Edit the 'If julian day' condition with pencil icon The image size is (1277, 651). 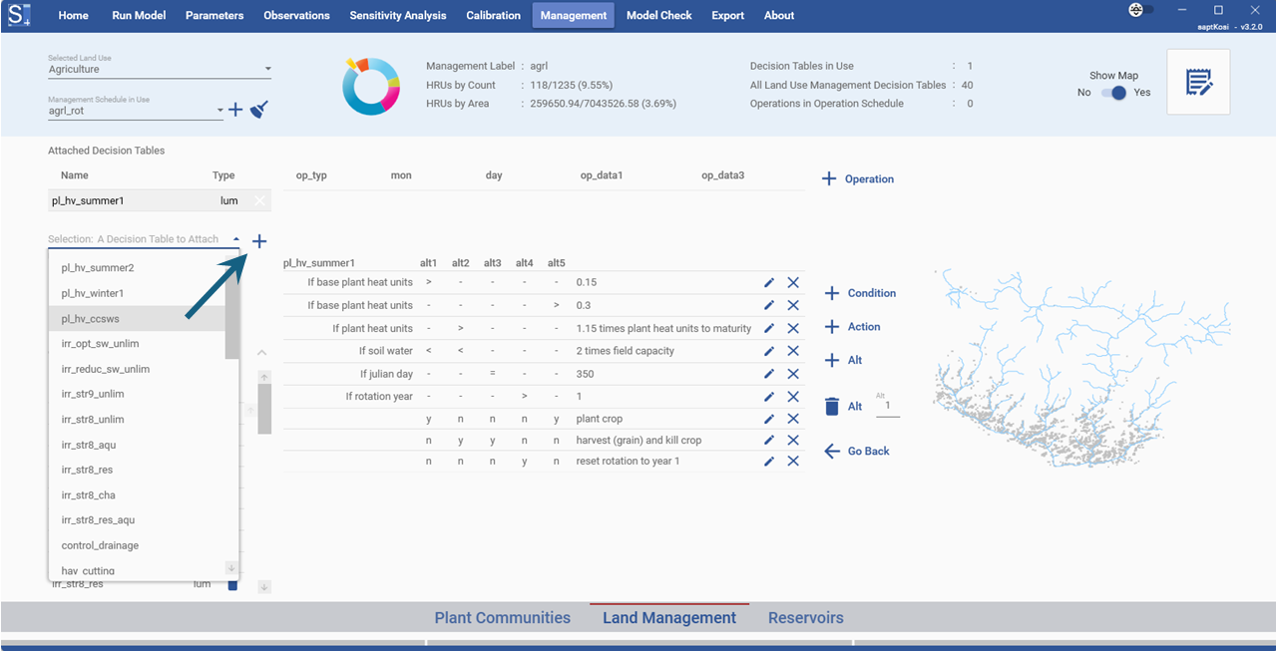(768, 373)
